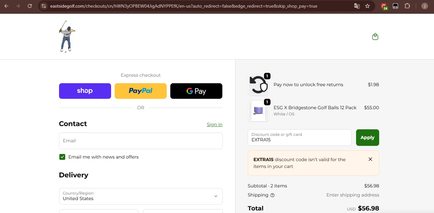Viewport: 434px width, 213px height.
Task: Pay with Shop Pay express checkout
Action: click(x=85, y=91)
